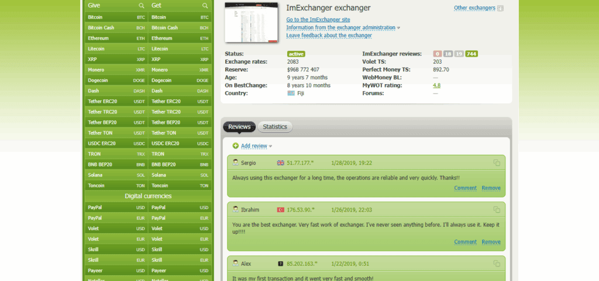Click the light gray 19 reviews badge

(x=459, y=54)
